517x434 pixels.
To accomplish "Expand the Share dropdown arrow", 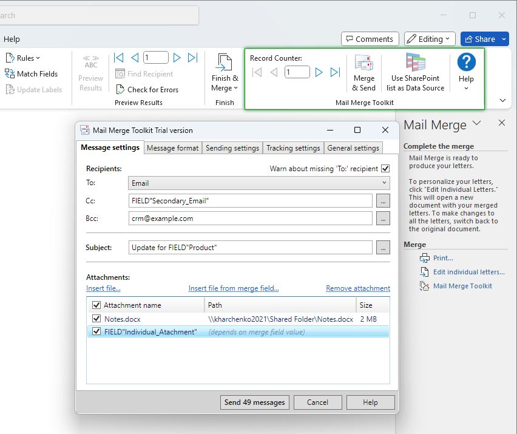I will point(504,39).
